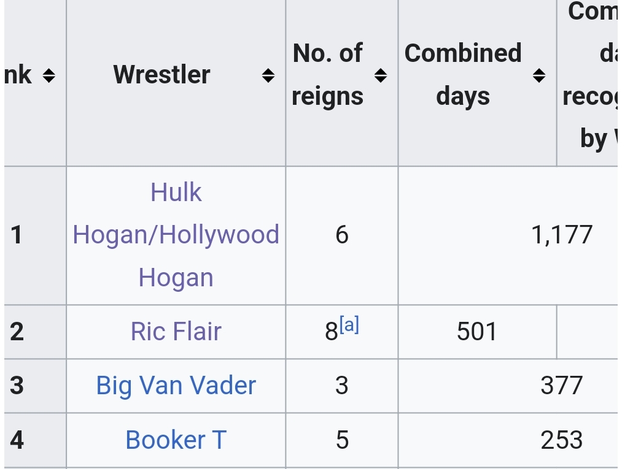Image resolution: width=641 pixels, height=469 pixels.
Task: Select Booker T's 253 days cell
Action: (561, 440)
